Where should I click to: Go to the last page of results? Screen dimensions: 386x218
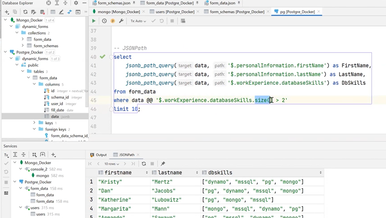click(133, 163)
